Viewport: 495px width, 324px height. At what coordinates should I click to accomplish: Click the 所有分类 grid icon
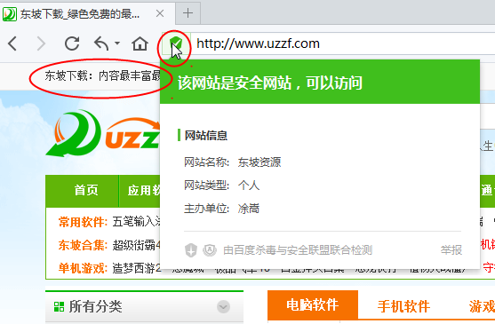pos(59,306)
